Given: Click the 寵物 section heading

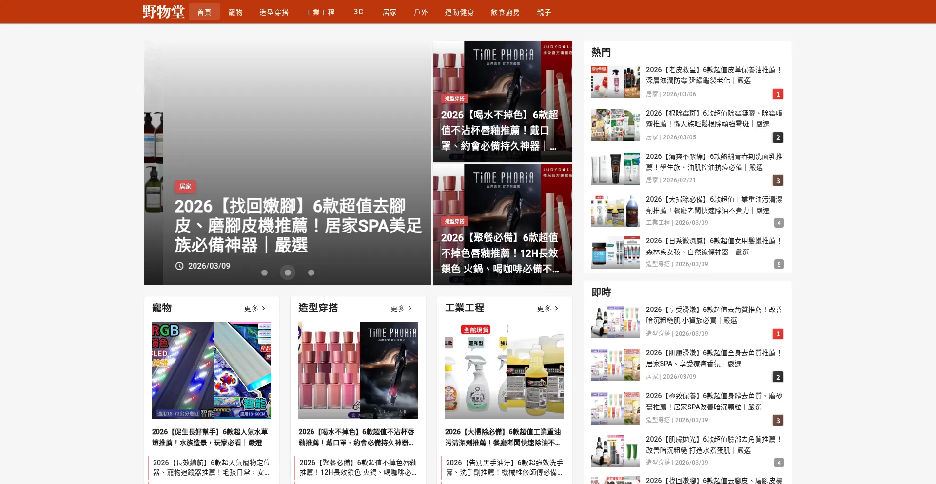Looking at the screenshot, I should pos(162,308).
